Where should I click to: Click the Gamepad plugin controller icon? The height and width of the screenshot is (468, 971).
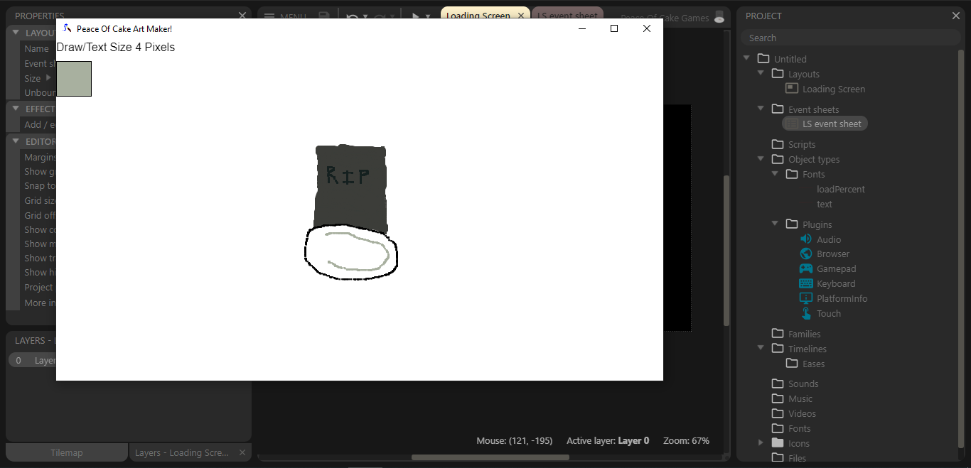[x=805, y=268]
